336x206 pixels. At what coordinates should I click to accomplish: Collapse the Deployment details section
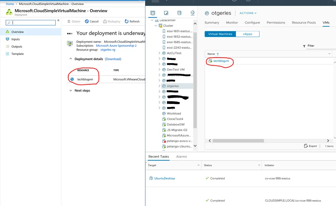pyautogui.click(x=70, y=59)
